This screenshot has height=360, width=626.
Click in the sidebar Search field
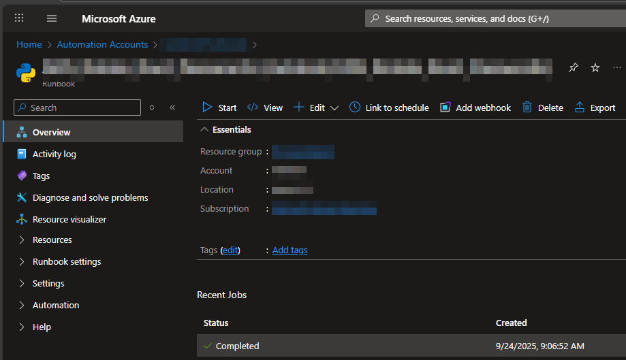78,108
